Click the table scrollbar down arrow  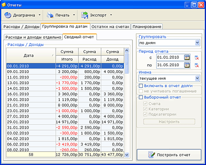(x=127, y=155)
